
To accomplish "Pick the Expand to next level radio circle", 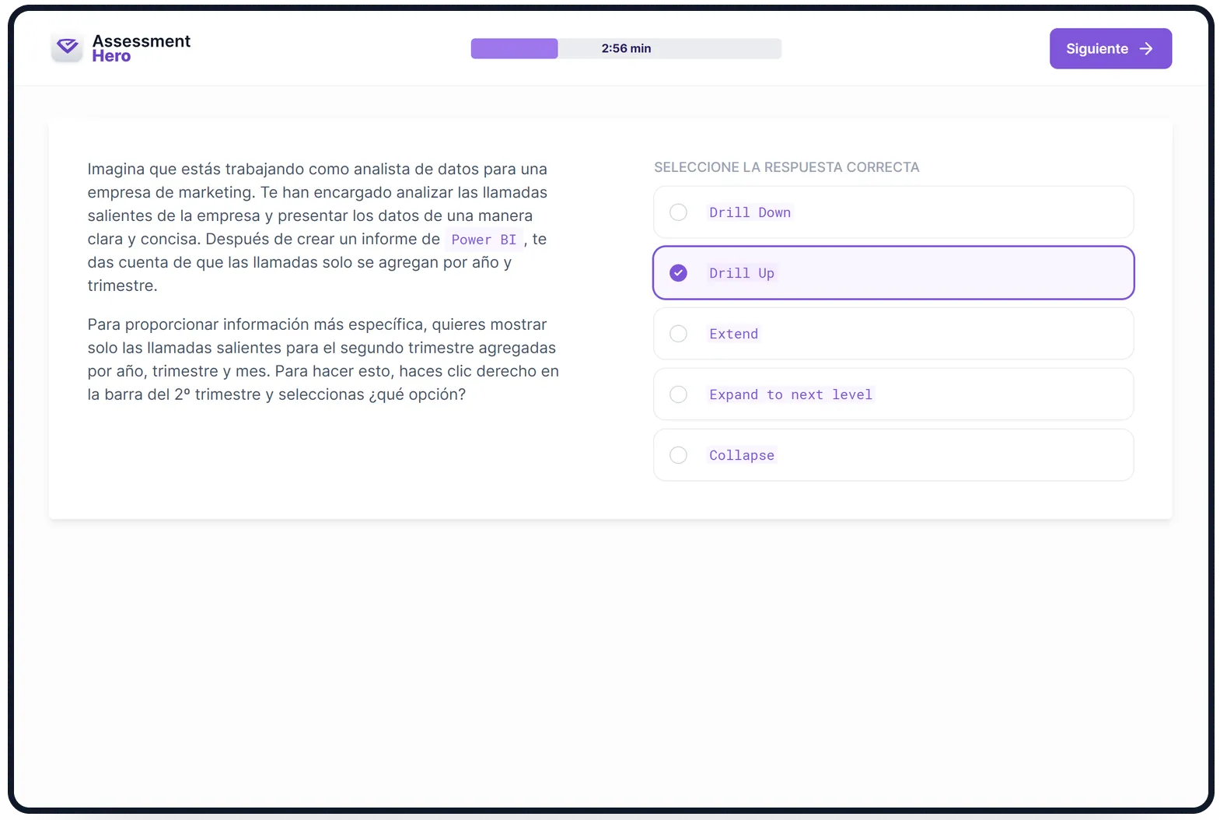I will 678,394.
